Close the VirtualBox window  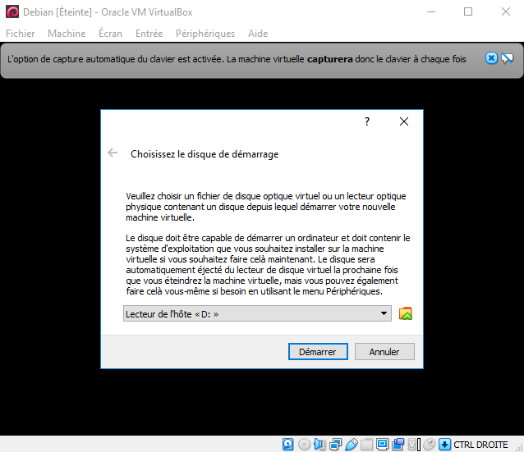click(506, 12)
